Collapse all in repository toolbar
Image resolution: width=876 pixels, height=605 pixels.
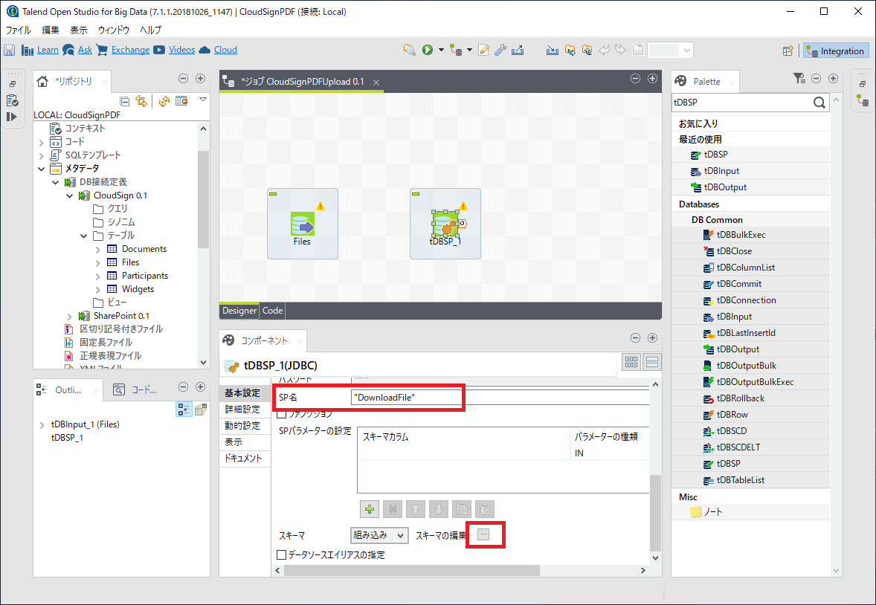(x=125, y=101)
